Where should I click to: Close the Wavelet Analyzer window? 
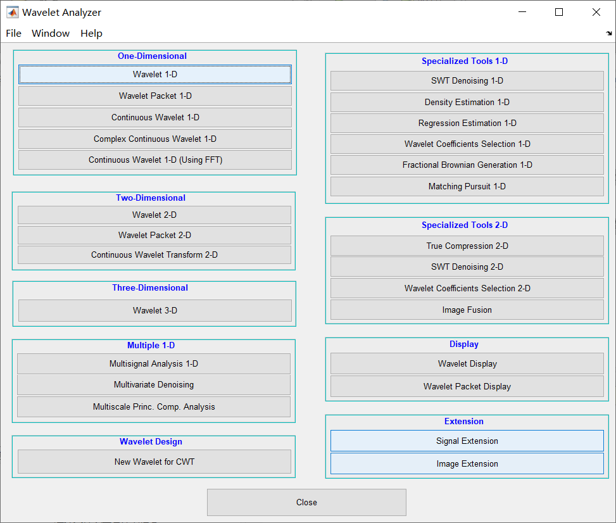(x=596, y=12)
